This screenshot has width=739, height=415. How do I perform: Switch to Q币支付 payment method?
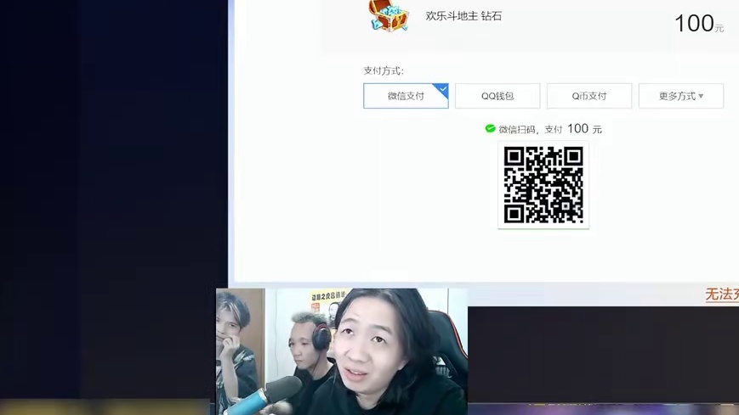pyautogui.click(x=589, y=96)
